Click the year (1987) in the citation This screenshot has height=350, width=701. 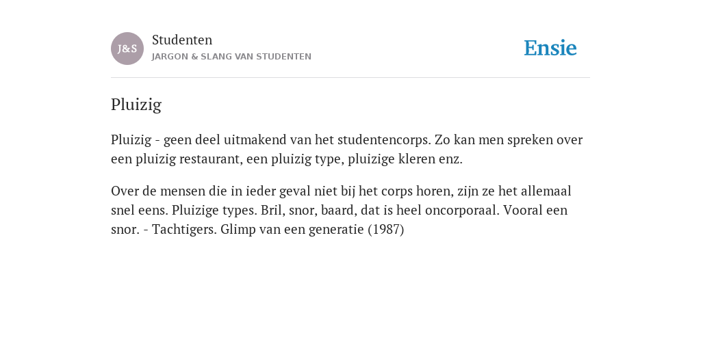pyautogui.click(x=386, y=229)
